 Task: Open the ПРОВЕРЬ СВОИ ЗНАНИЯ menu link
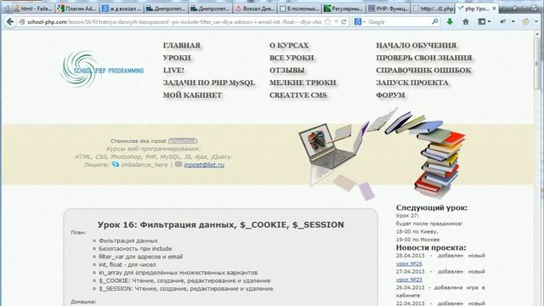point(424,58)
